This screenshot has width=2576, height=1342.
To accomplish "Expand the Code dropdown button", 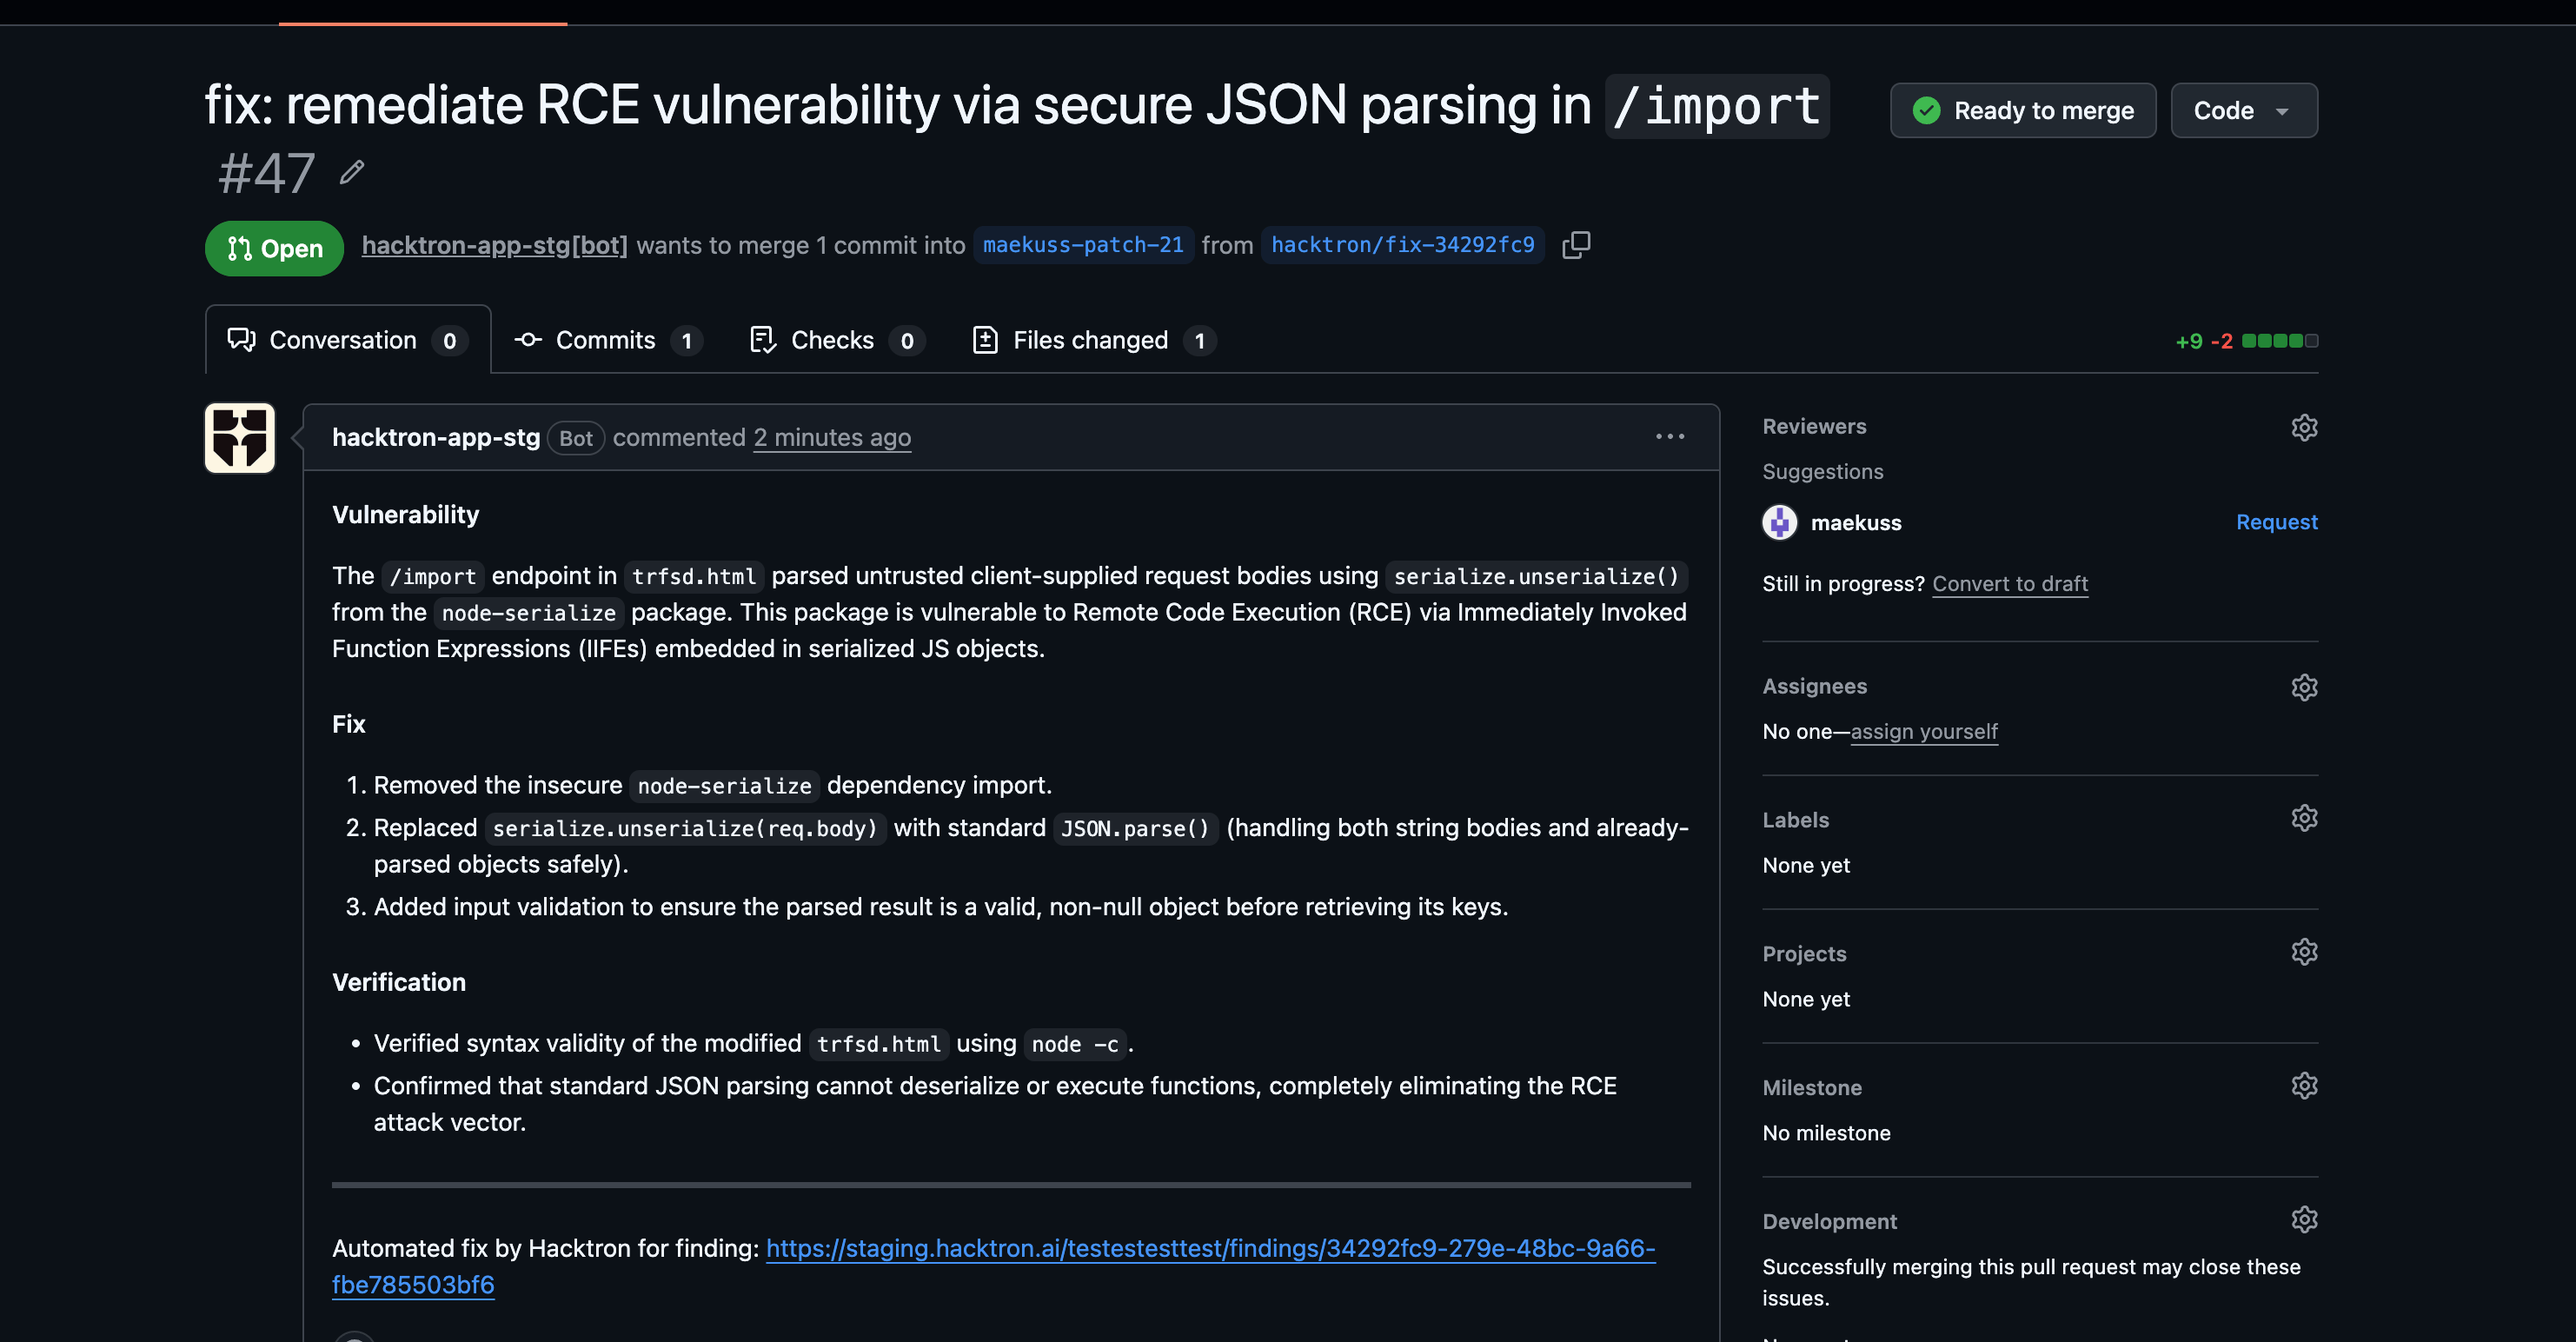I will [2244, 110].
